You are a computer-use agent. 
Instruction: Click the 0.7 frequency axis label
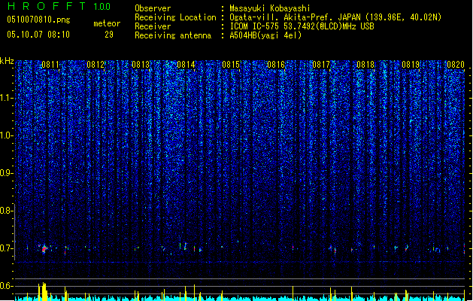click(x=6, y=248)
